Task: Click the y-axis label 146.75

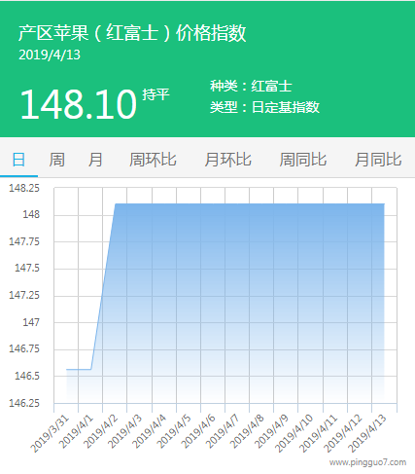Action: (x=24, y=348)
